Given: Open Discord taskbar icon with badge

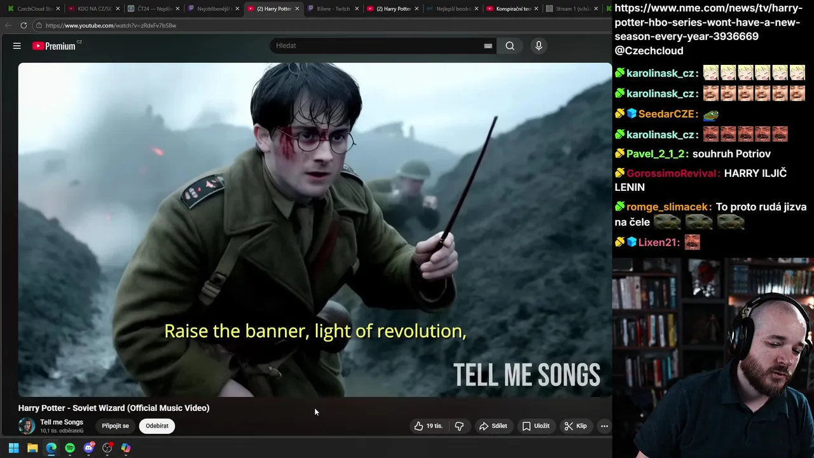Looking at the screenshot, I should [89, 448].
